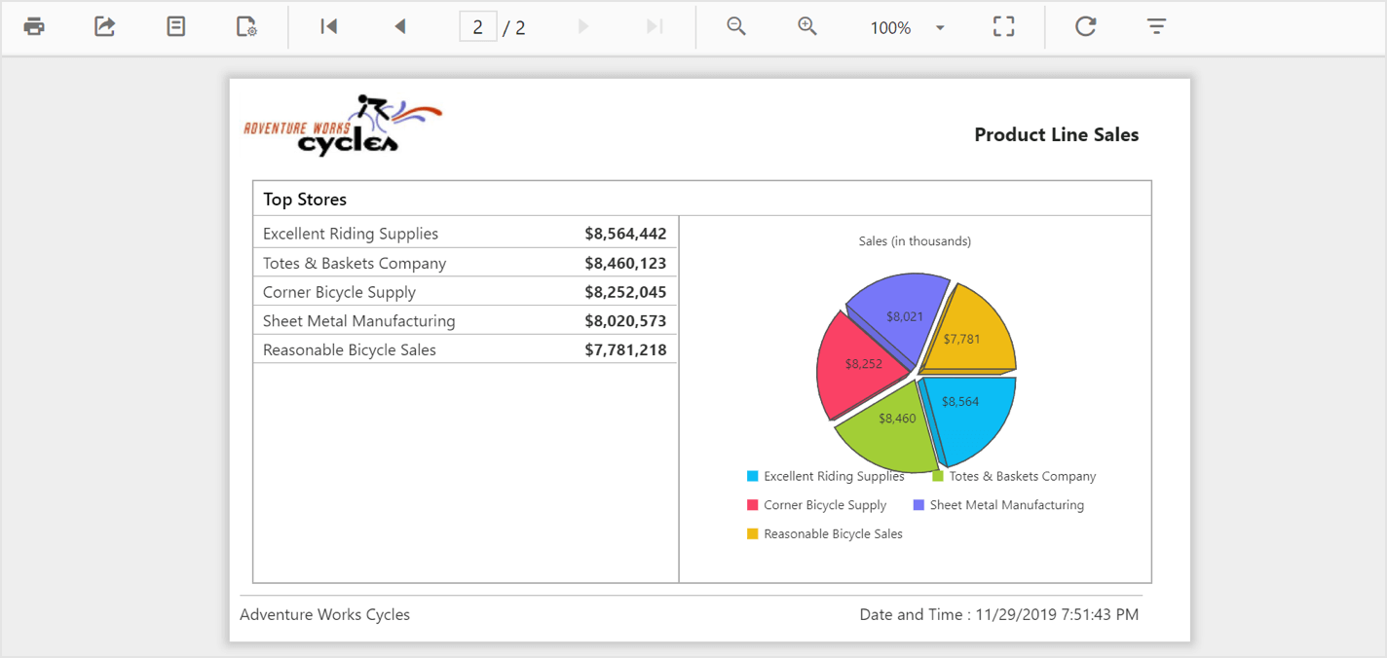Image resolution: width=1387 pixels, height=658 pixels.
Task: Click the $8,252,045 sales value
Action: pyautogui.click(x=625, y=292)
